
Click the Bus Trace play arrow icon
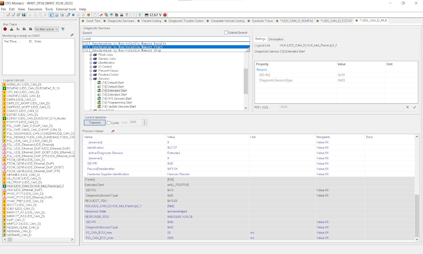click(18, 29)
